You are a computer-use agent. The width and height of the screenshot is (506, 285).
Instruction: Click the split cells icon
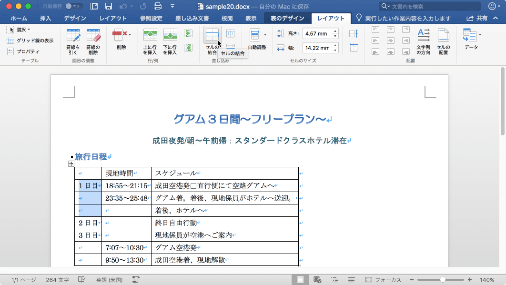coord(231,33)
